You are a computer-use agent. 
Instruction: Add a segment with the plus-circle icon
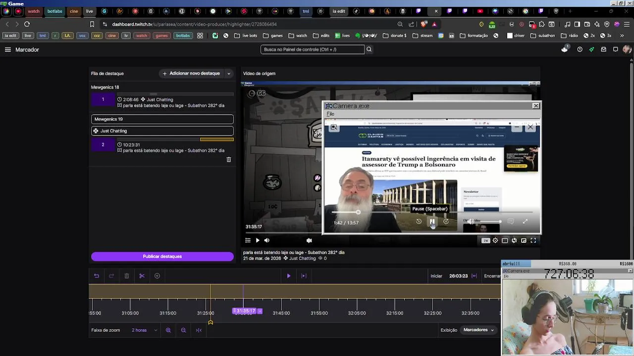(157, 276)
